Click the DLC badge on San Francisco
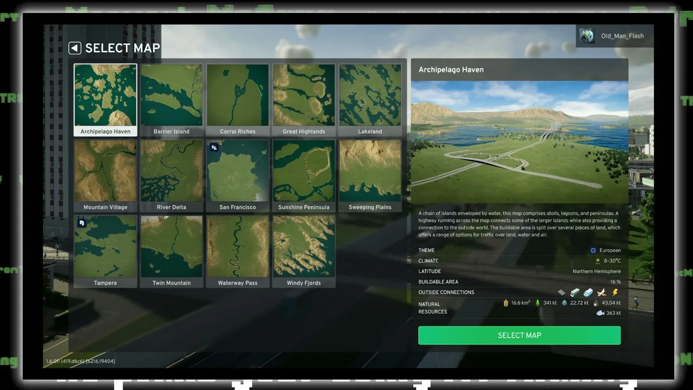Image resolution: width=693 pixels, height=390 pixels. tap(214, 147)
